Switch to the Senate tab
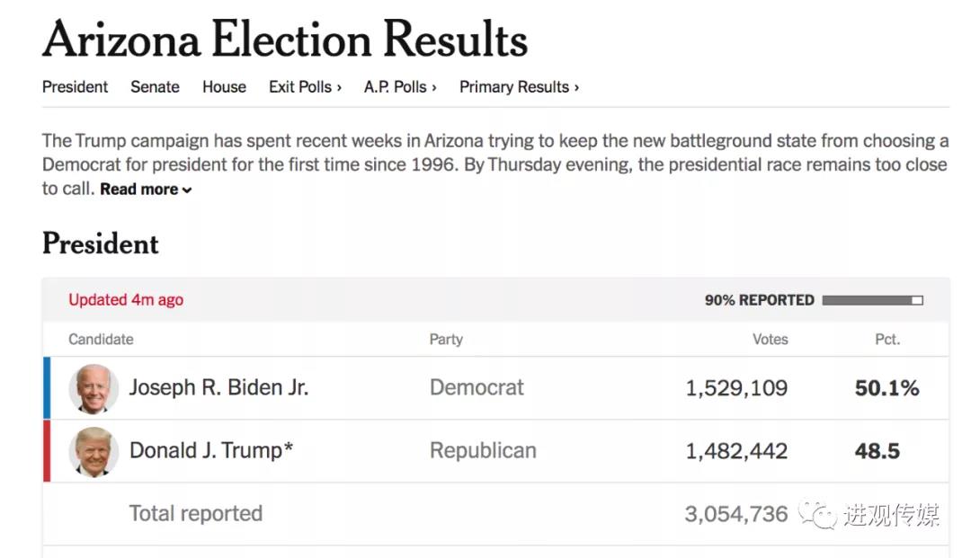 155,87
